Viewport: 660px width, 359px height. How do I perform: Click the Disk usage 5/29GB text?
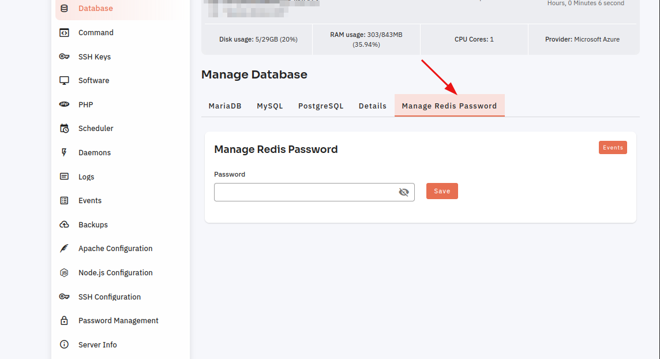tap(258, 40)
